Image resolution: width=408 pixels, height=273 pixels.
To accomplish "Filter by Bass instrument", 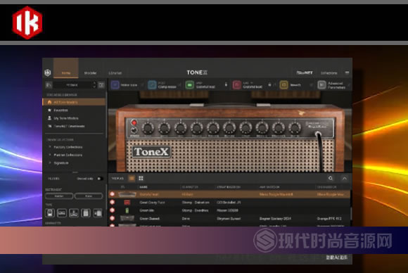I will [x=89, y=196].
